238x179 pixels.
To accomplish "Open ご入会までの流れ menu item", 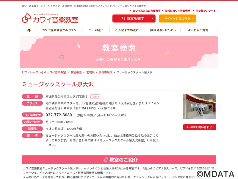I will tap(127, 30).
